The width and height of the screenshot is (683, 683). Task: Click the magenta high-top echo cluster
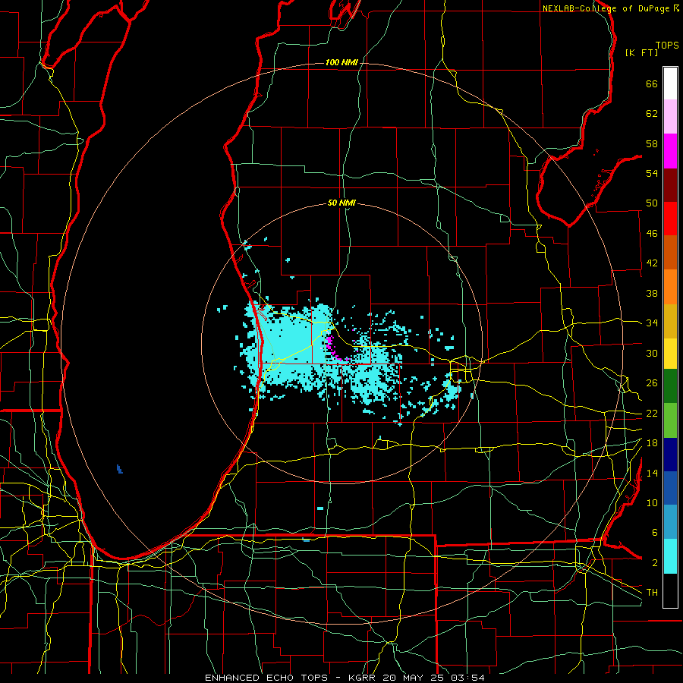point(332,347)
